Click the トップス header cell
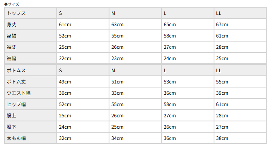 coord(30,13)
